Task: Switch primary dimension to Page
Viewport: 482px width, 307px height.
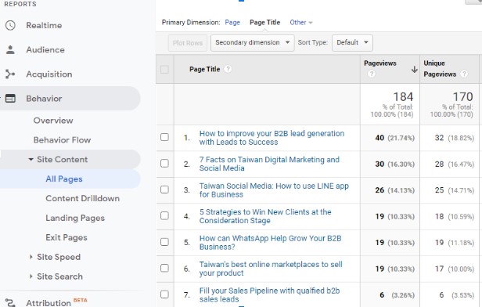Action: (x=232, y=23)
